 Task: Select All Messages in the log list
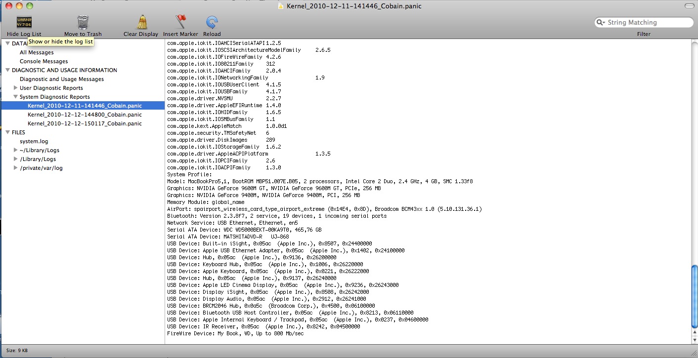pyautogui.click(x=37, y=52)
